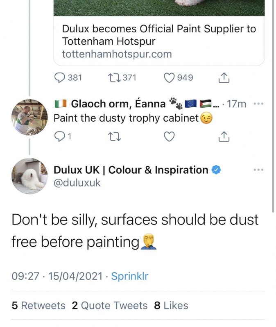
Task: View the 8 Likes list
Action: (171, 306)
